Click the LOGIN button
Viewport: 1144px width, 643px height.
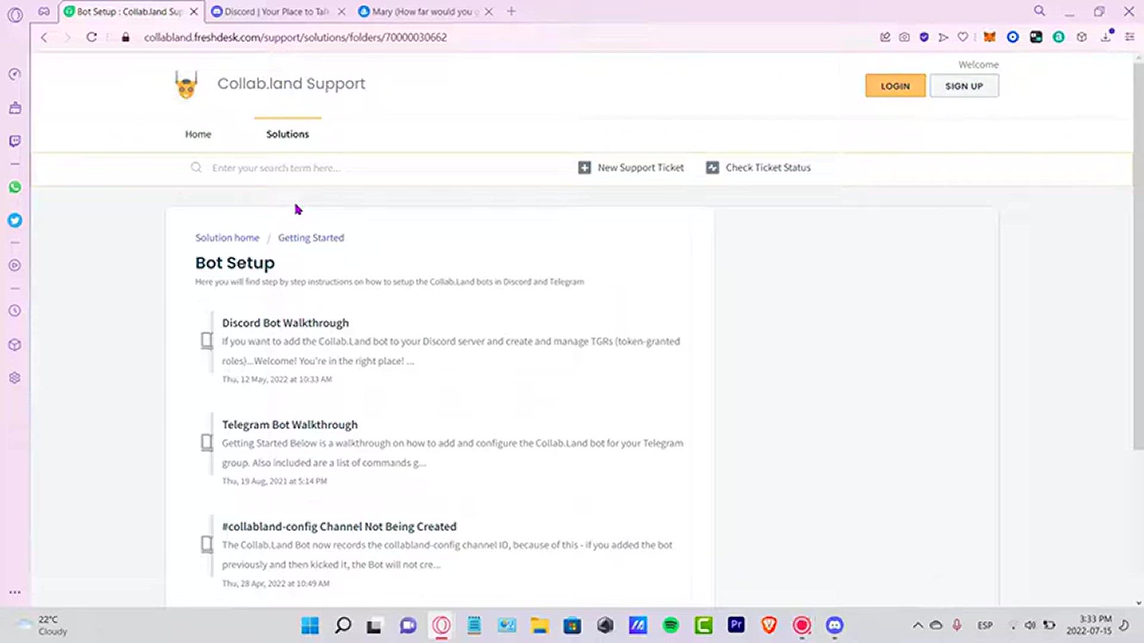tap(896, 86)
